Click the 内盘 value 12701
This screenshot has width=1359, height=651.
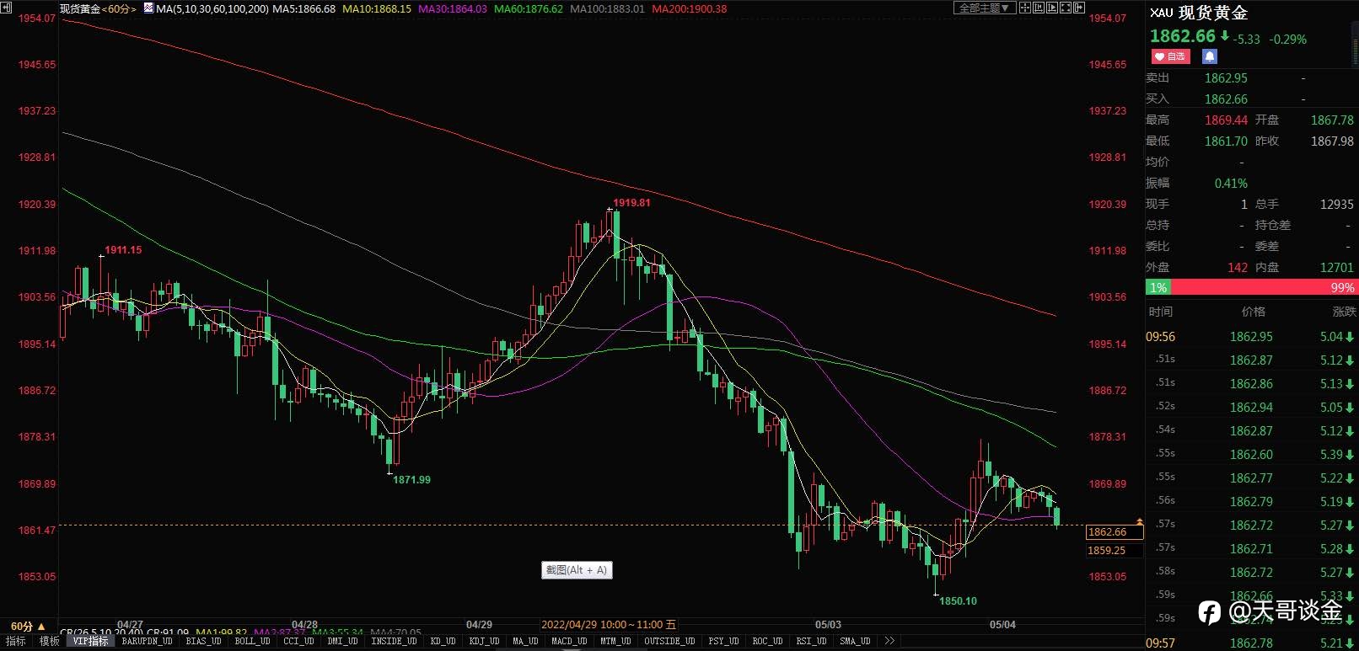(1337, 268)
